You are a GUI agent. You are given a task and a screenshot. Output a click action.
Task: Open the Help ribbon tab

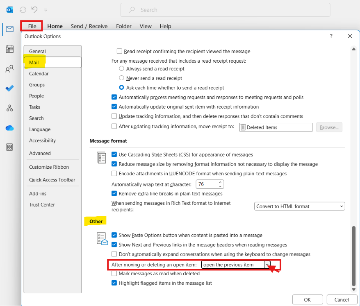tap(165, 26)
